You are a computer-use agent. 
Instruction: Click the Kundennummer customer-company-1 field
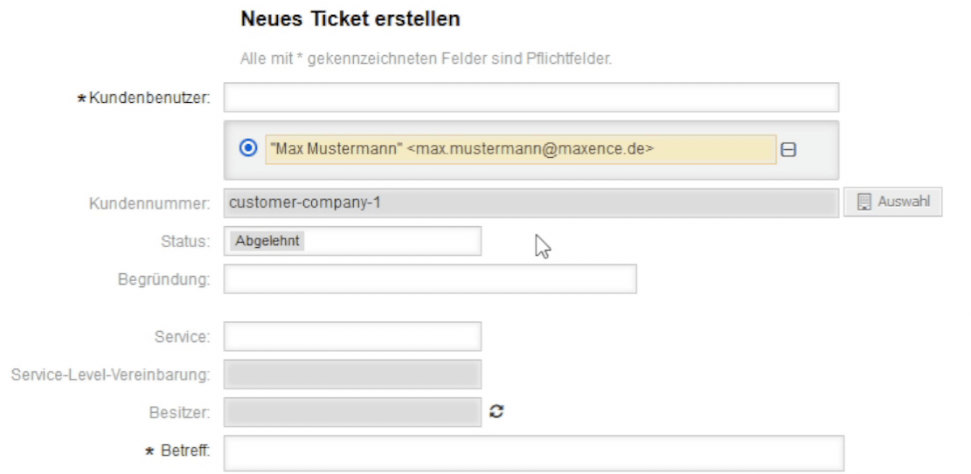pyautogui.click(x=531, y=203)
